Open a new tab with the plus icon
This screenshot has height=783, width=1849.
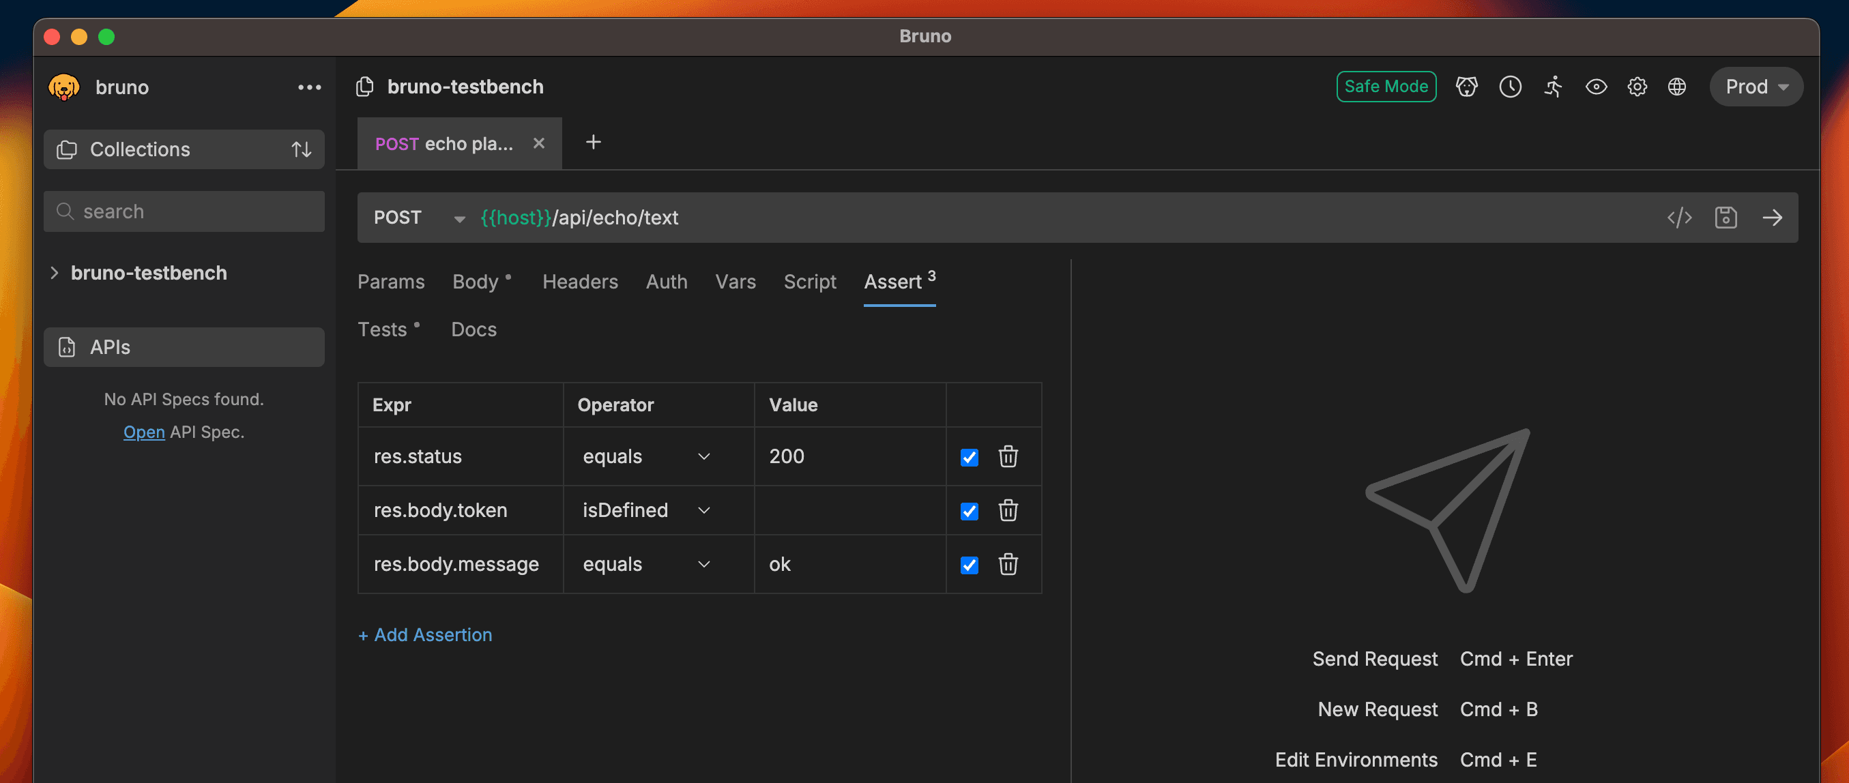pyautogui.click(x=593, y=142)
